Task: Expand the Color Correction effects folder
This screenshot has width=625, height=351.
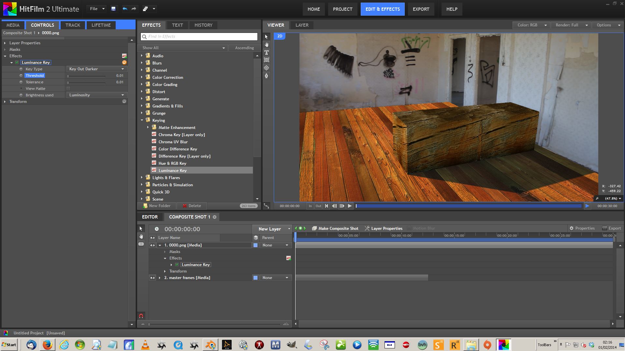Action: 142,77
